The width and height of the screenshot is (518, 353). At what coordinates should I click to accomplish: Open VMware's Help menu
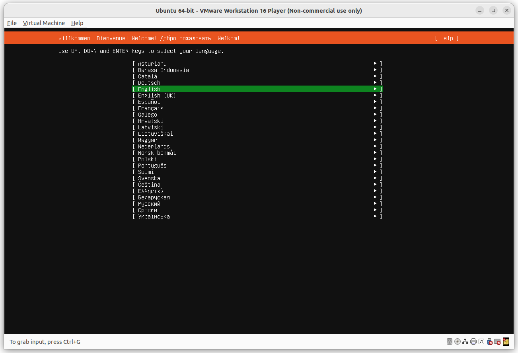(77, 23)
